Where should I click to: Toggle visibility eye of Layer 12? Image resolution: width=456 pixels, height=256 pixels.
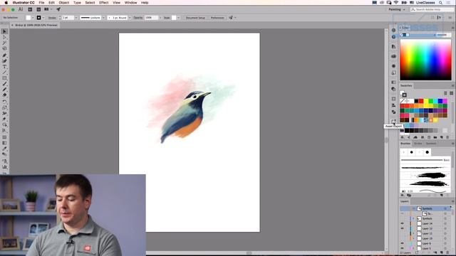coord(402,228)
